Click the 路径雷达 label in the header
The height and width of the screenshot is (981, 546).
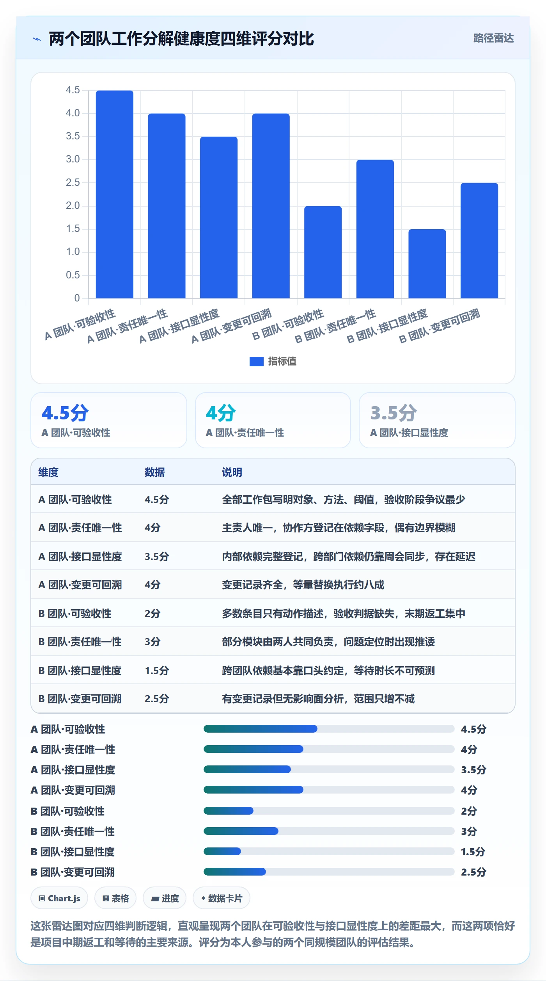[x=493, y=38]
